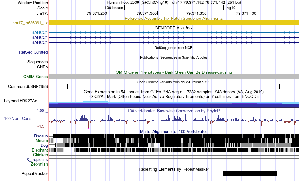Click the SNPs track label

coord(42,67)
